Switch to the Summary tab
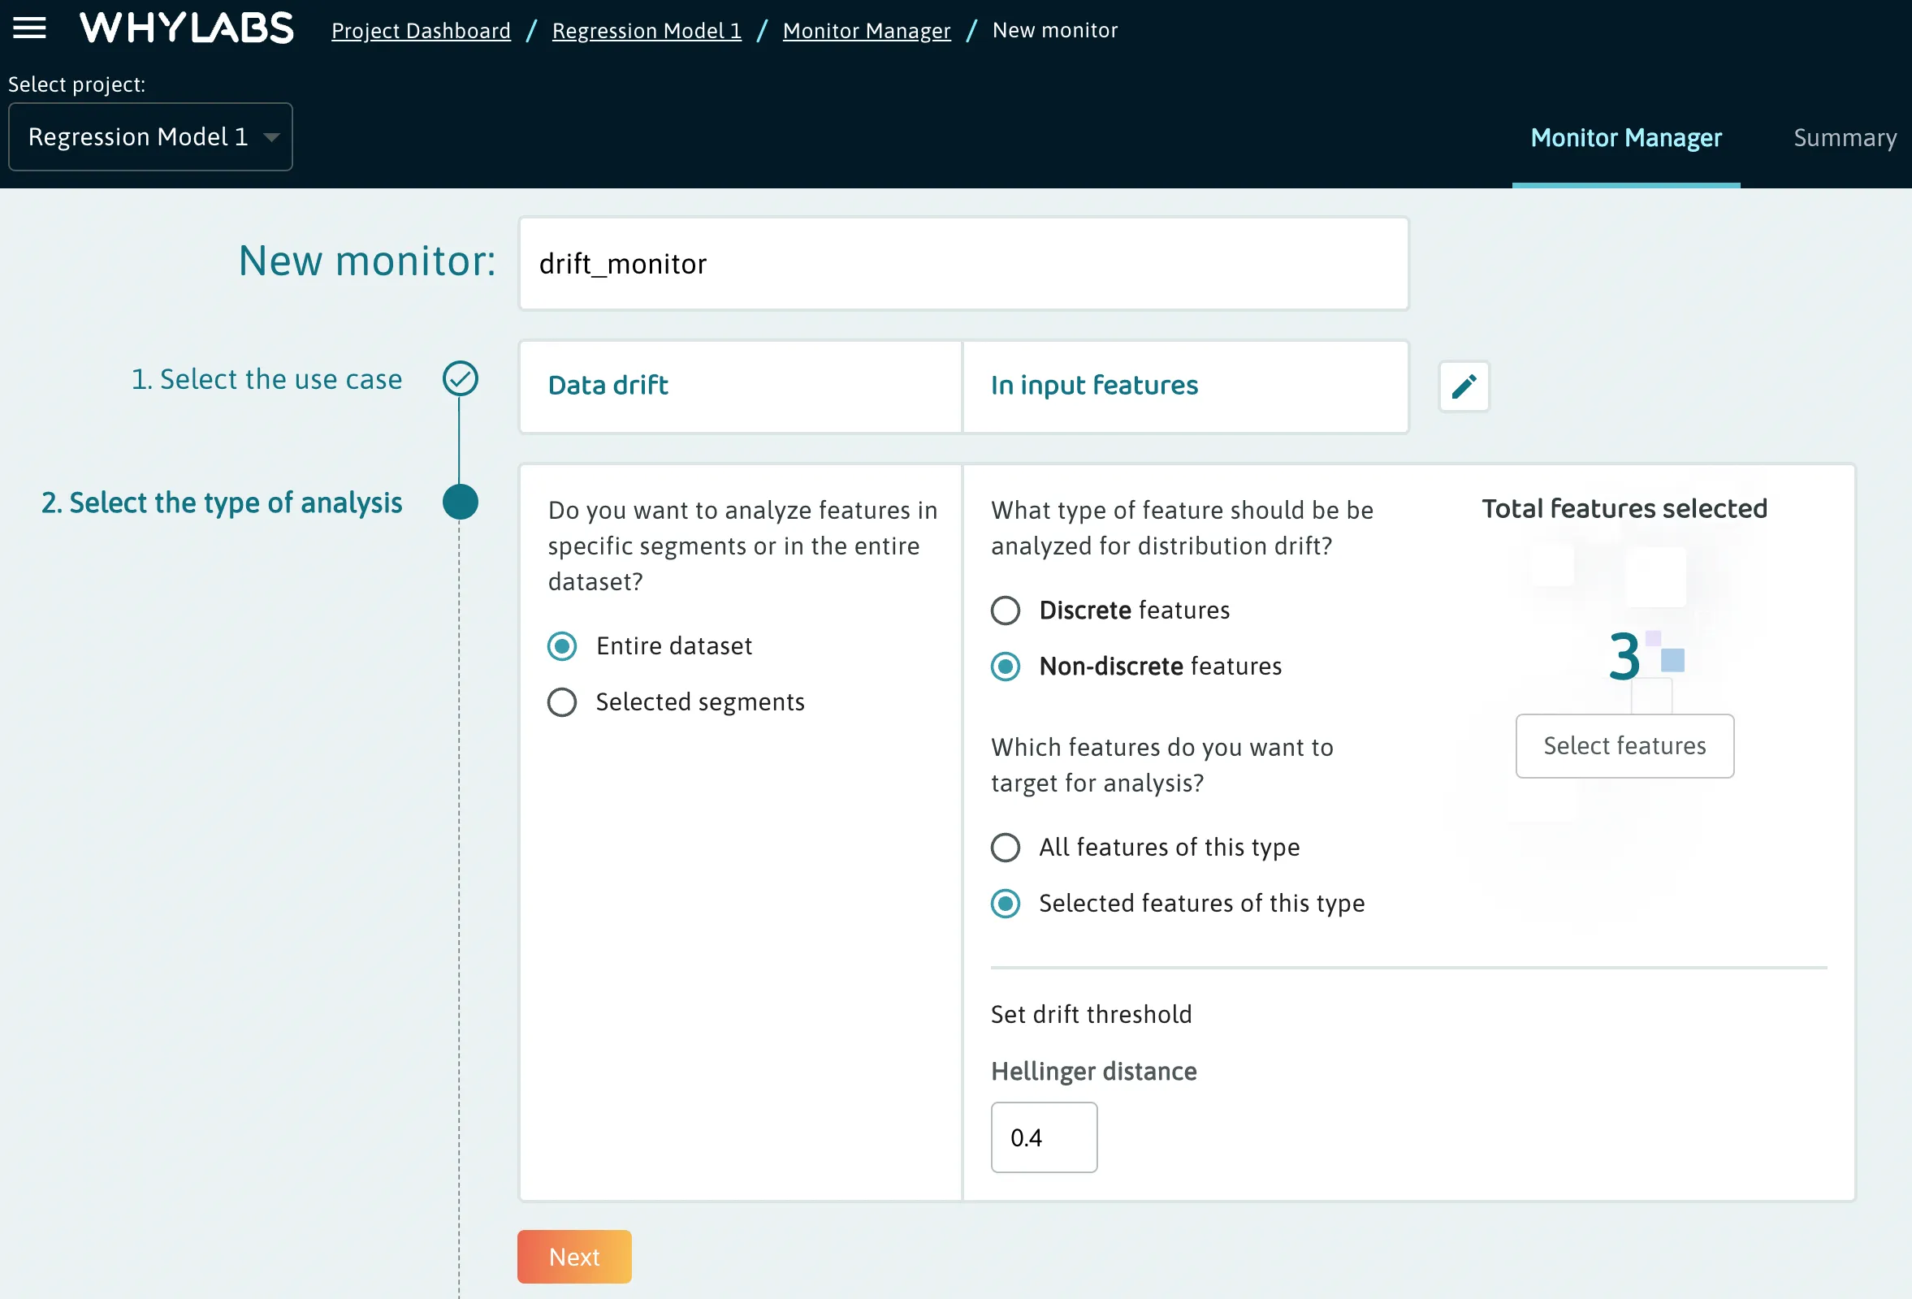The height and width of the screenshot is (1299, 1912). [1844, 137]
